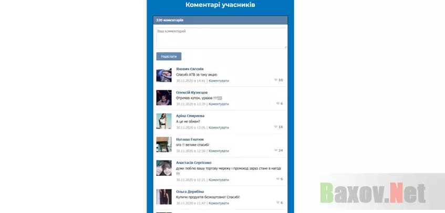The height and width of the screenshot is (213, 445).
Task: Select Наташа Гнатюк's avatar image
Action: [x=164, y=145]
